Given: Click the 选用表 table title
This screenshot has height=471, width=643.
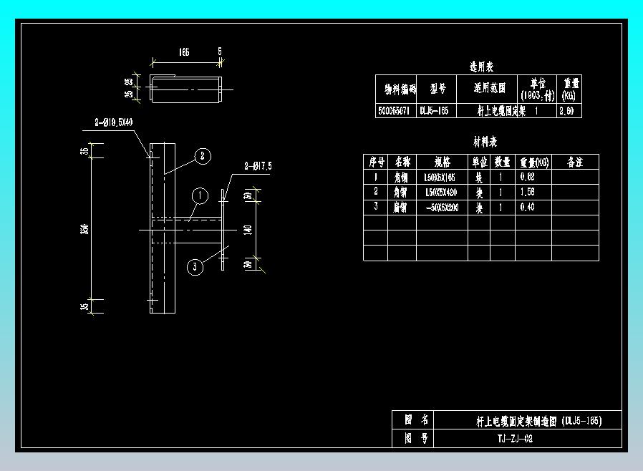Looking at the screenshot, I should click(x=481, y=67).
